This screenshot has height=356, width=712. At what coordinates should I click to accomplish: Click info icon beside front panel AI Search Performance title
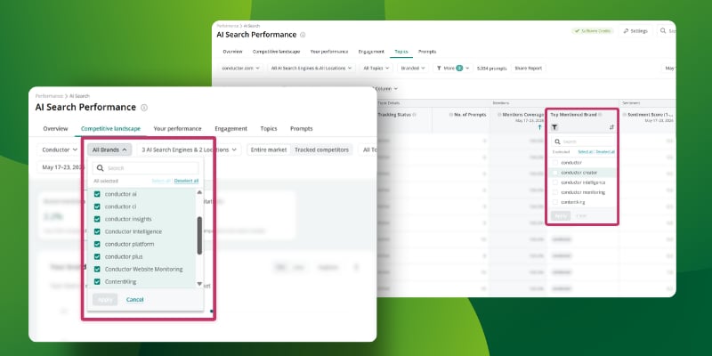coord(144,108)
